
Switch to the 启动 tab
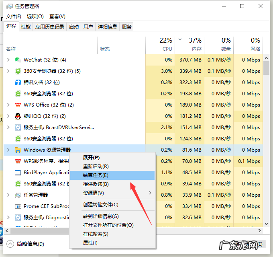click(73, 27)
